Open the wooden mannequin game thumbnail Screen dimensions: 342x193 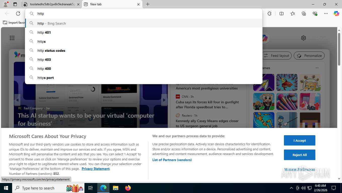coord(264,120)
